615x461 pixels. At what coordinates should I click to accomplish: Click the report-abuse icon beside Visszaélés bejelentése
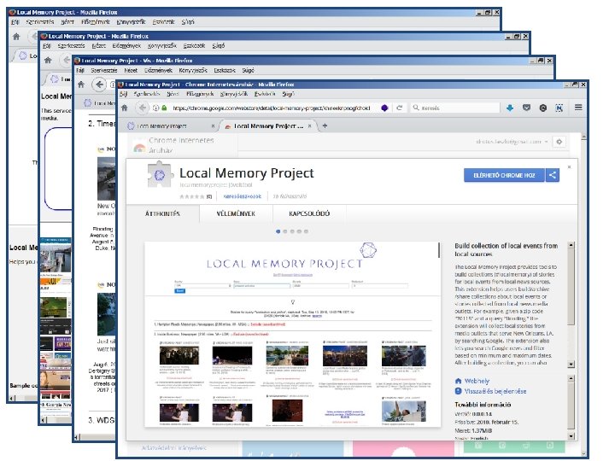[458, 391]
